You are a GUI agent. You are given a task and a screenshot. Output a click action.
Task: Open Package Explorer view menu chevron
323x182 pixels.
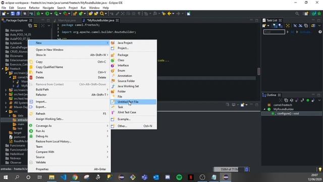[49, 26]
